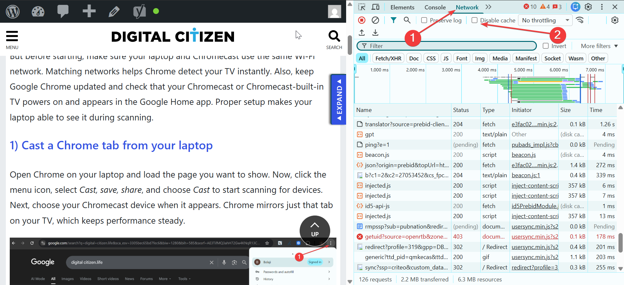This screenshot has height=285, width=624.
Task: Click the user avatar in the admin bar
Action: (334, 12)
